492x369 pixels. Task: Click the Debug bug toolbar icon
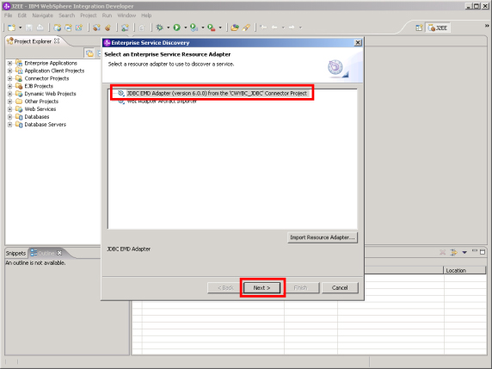point(160,28)
